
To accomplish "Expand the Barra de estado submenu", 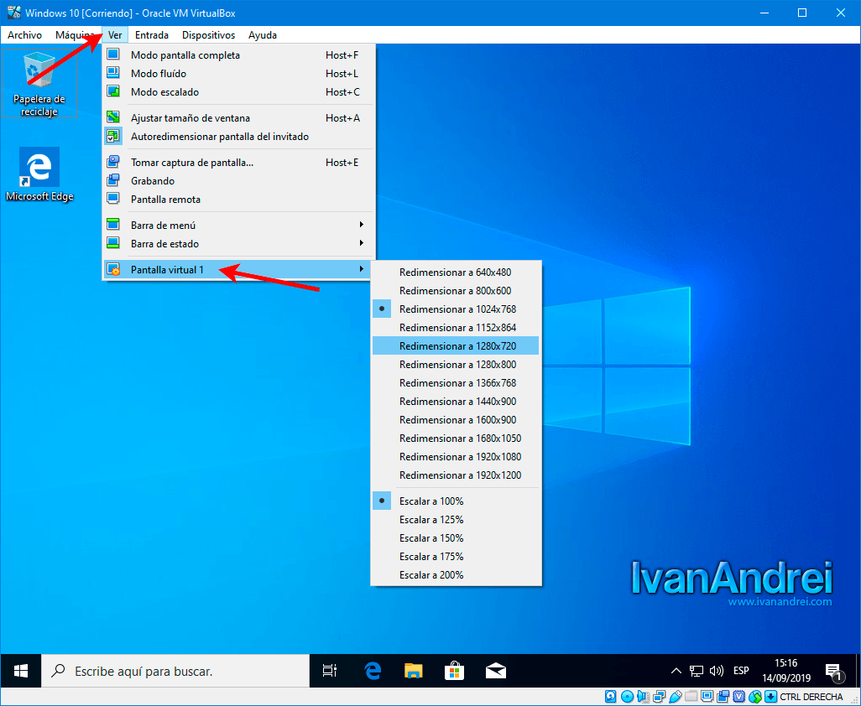I will click(x=239, y=243).
